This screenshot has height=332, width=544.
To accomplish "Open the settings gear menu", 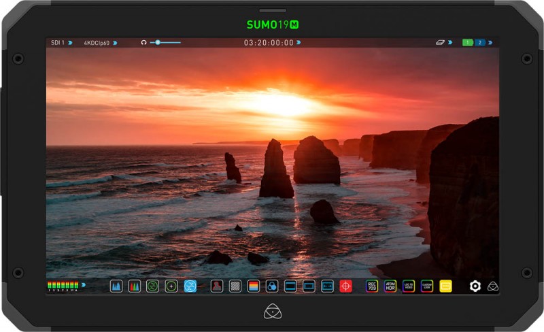I will [x=475, y=286].
